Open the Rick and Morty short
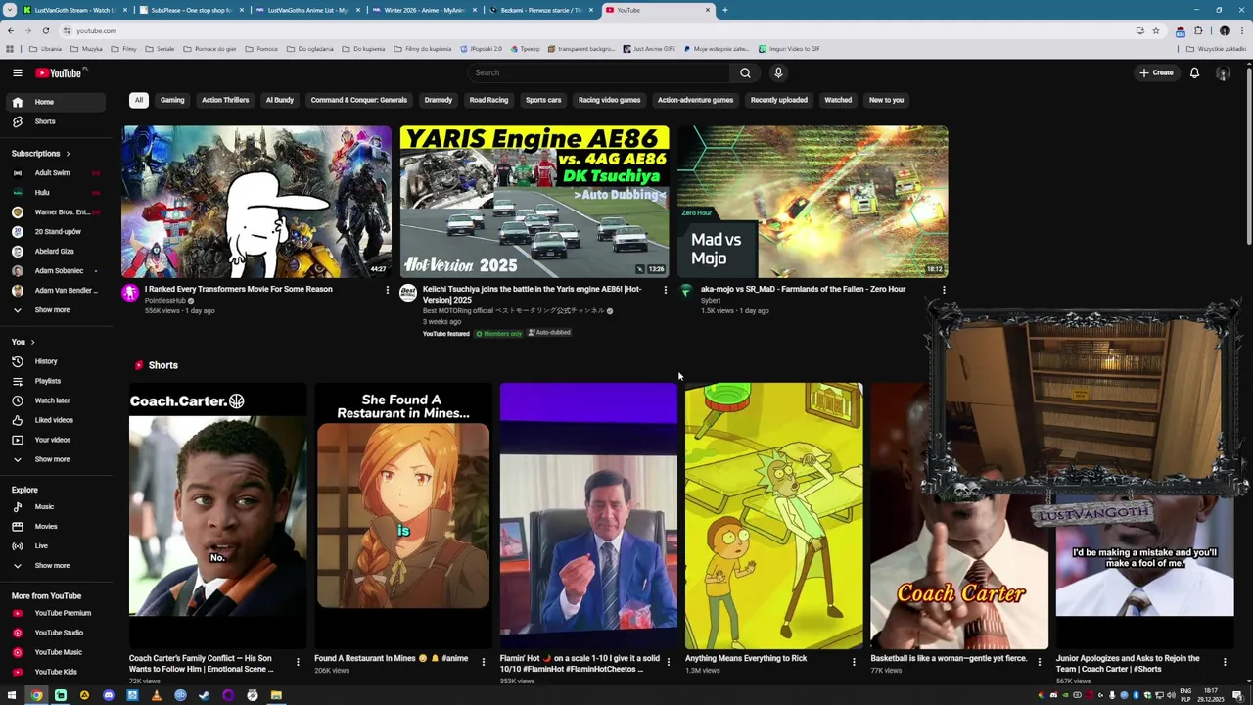 coord(773,515)
